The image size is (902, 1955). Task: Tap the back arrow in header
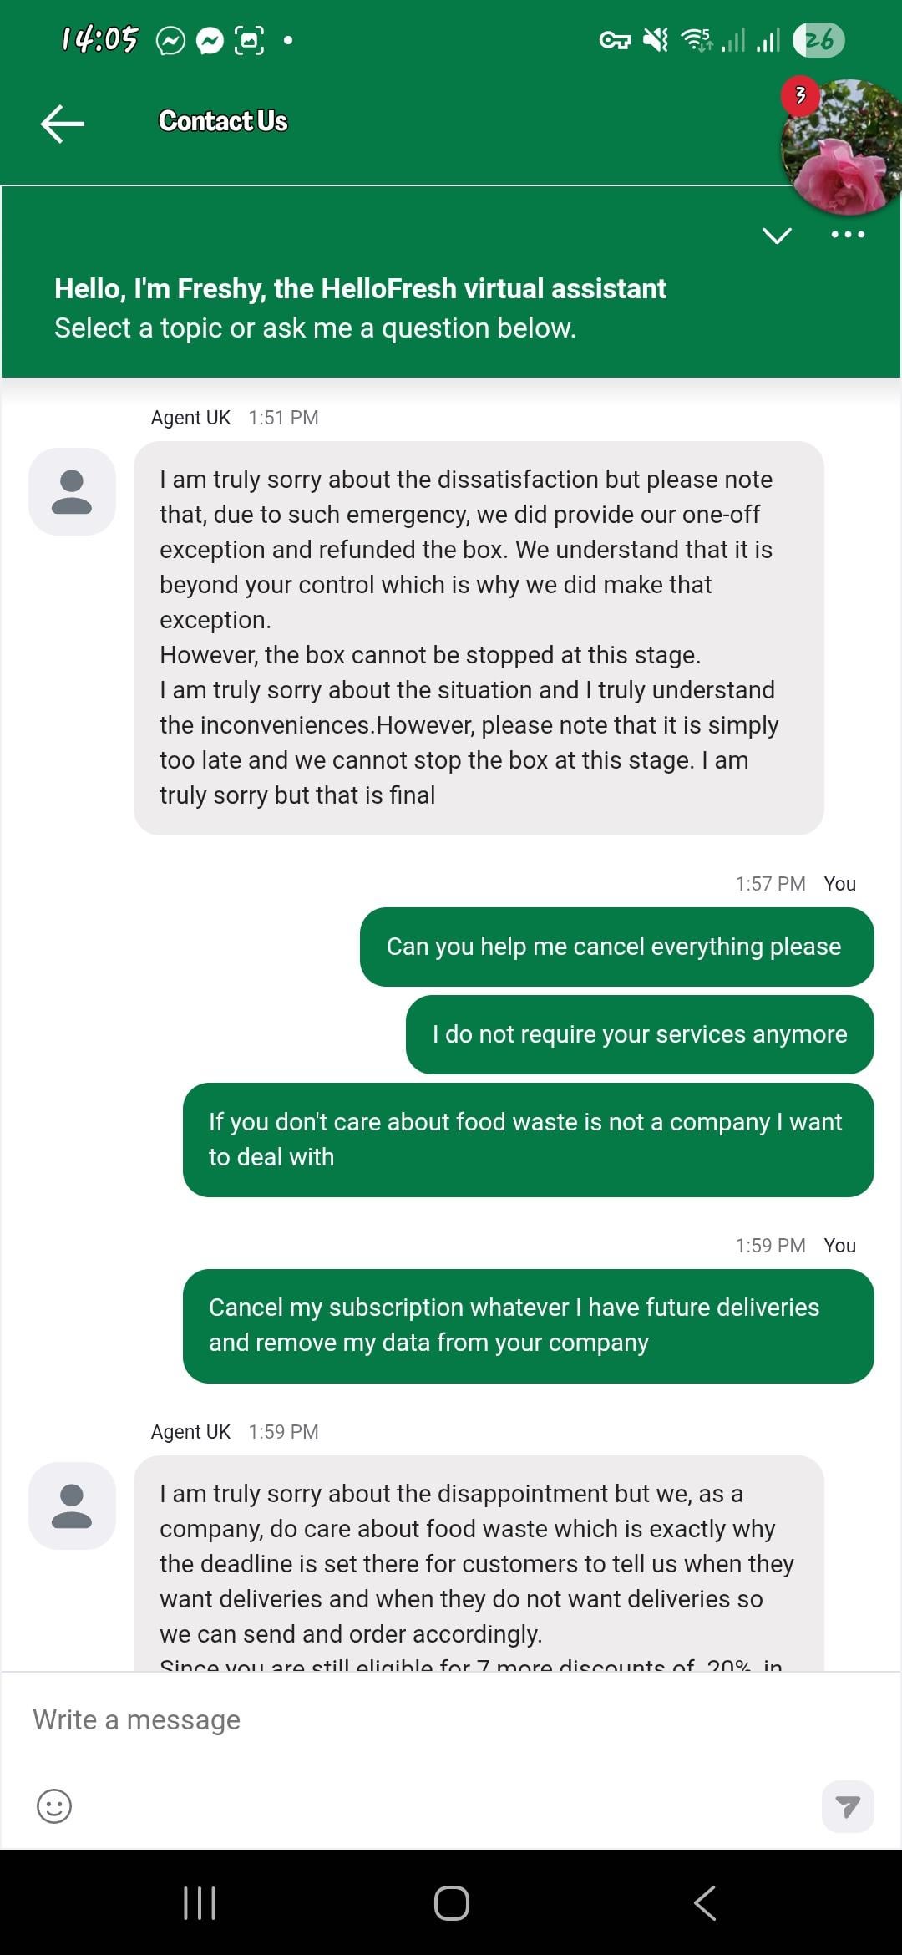(63, 123)
